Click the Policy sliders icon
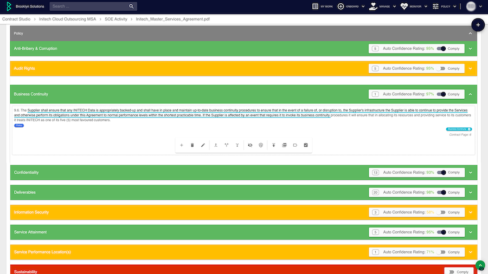Viewport: 488px width, 274px height. pos(435,6)
